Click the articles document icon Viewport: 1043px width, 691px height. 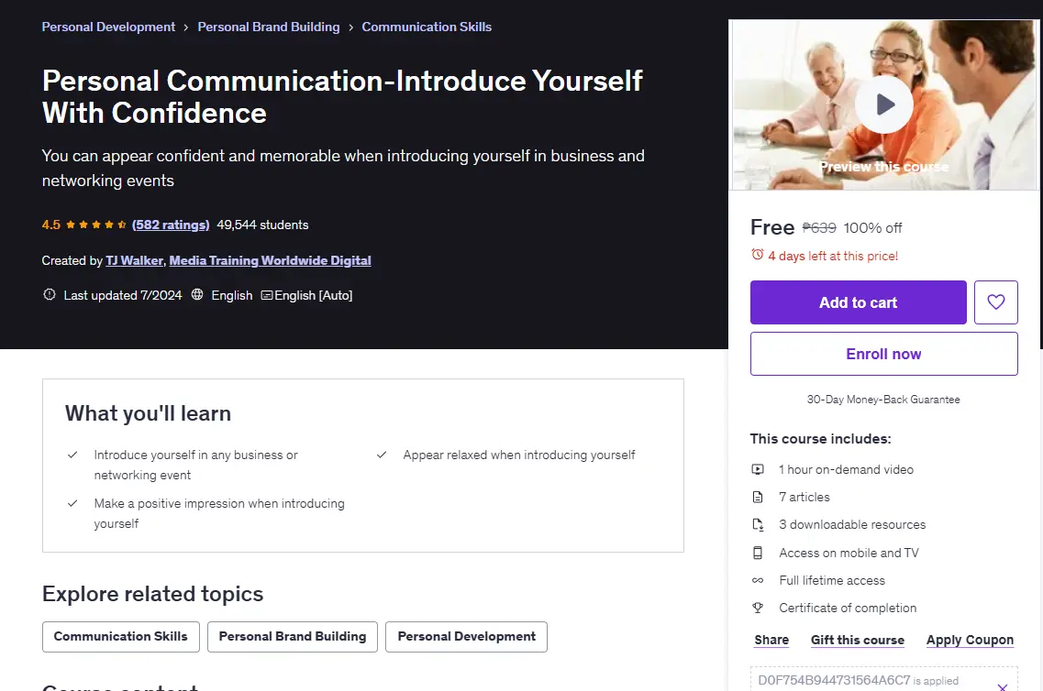click(x=758, y=497)
